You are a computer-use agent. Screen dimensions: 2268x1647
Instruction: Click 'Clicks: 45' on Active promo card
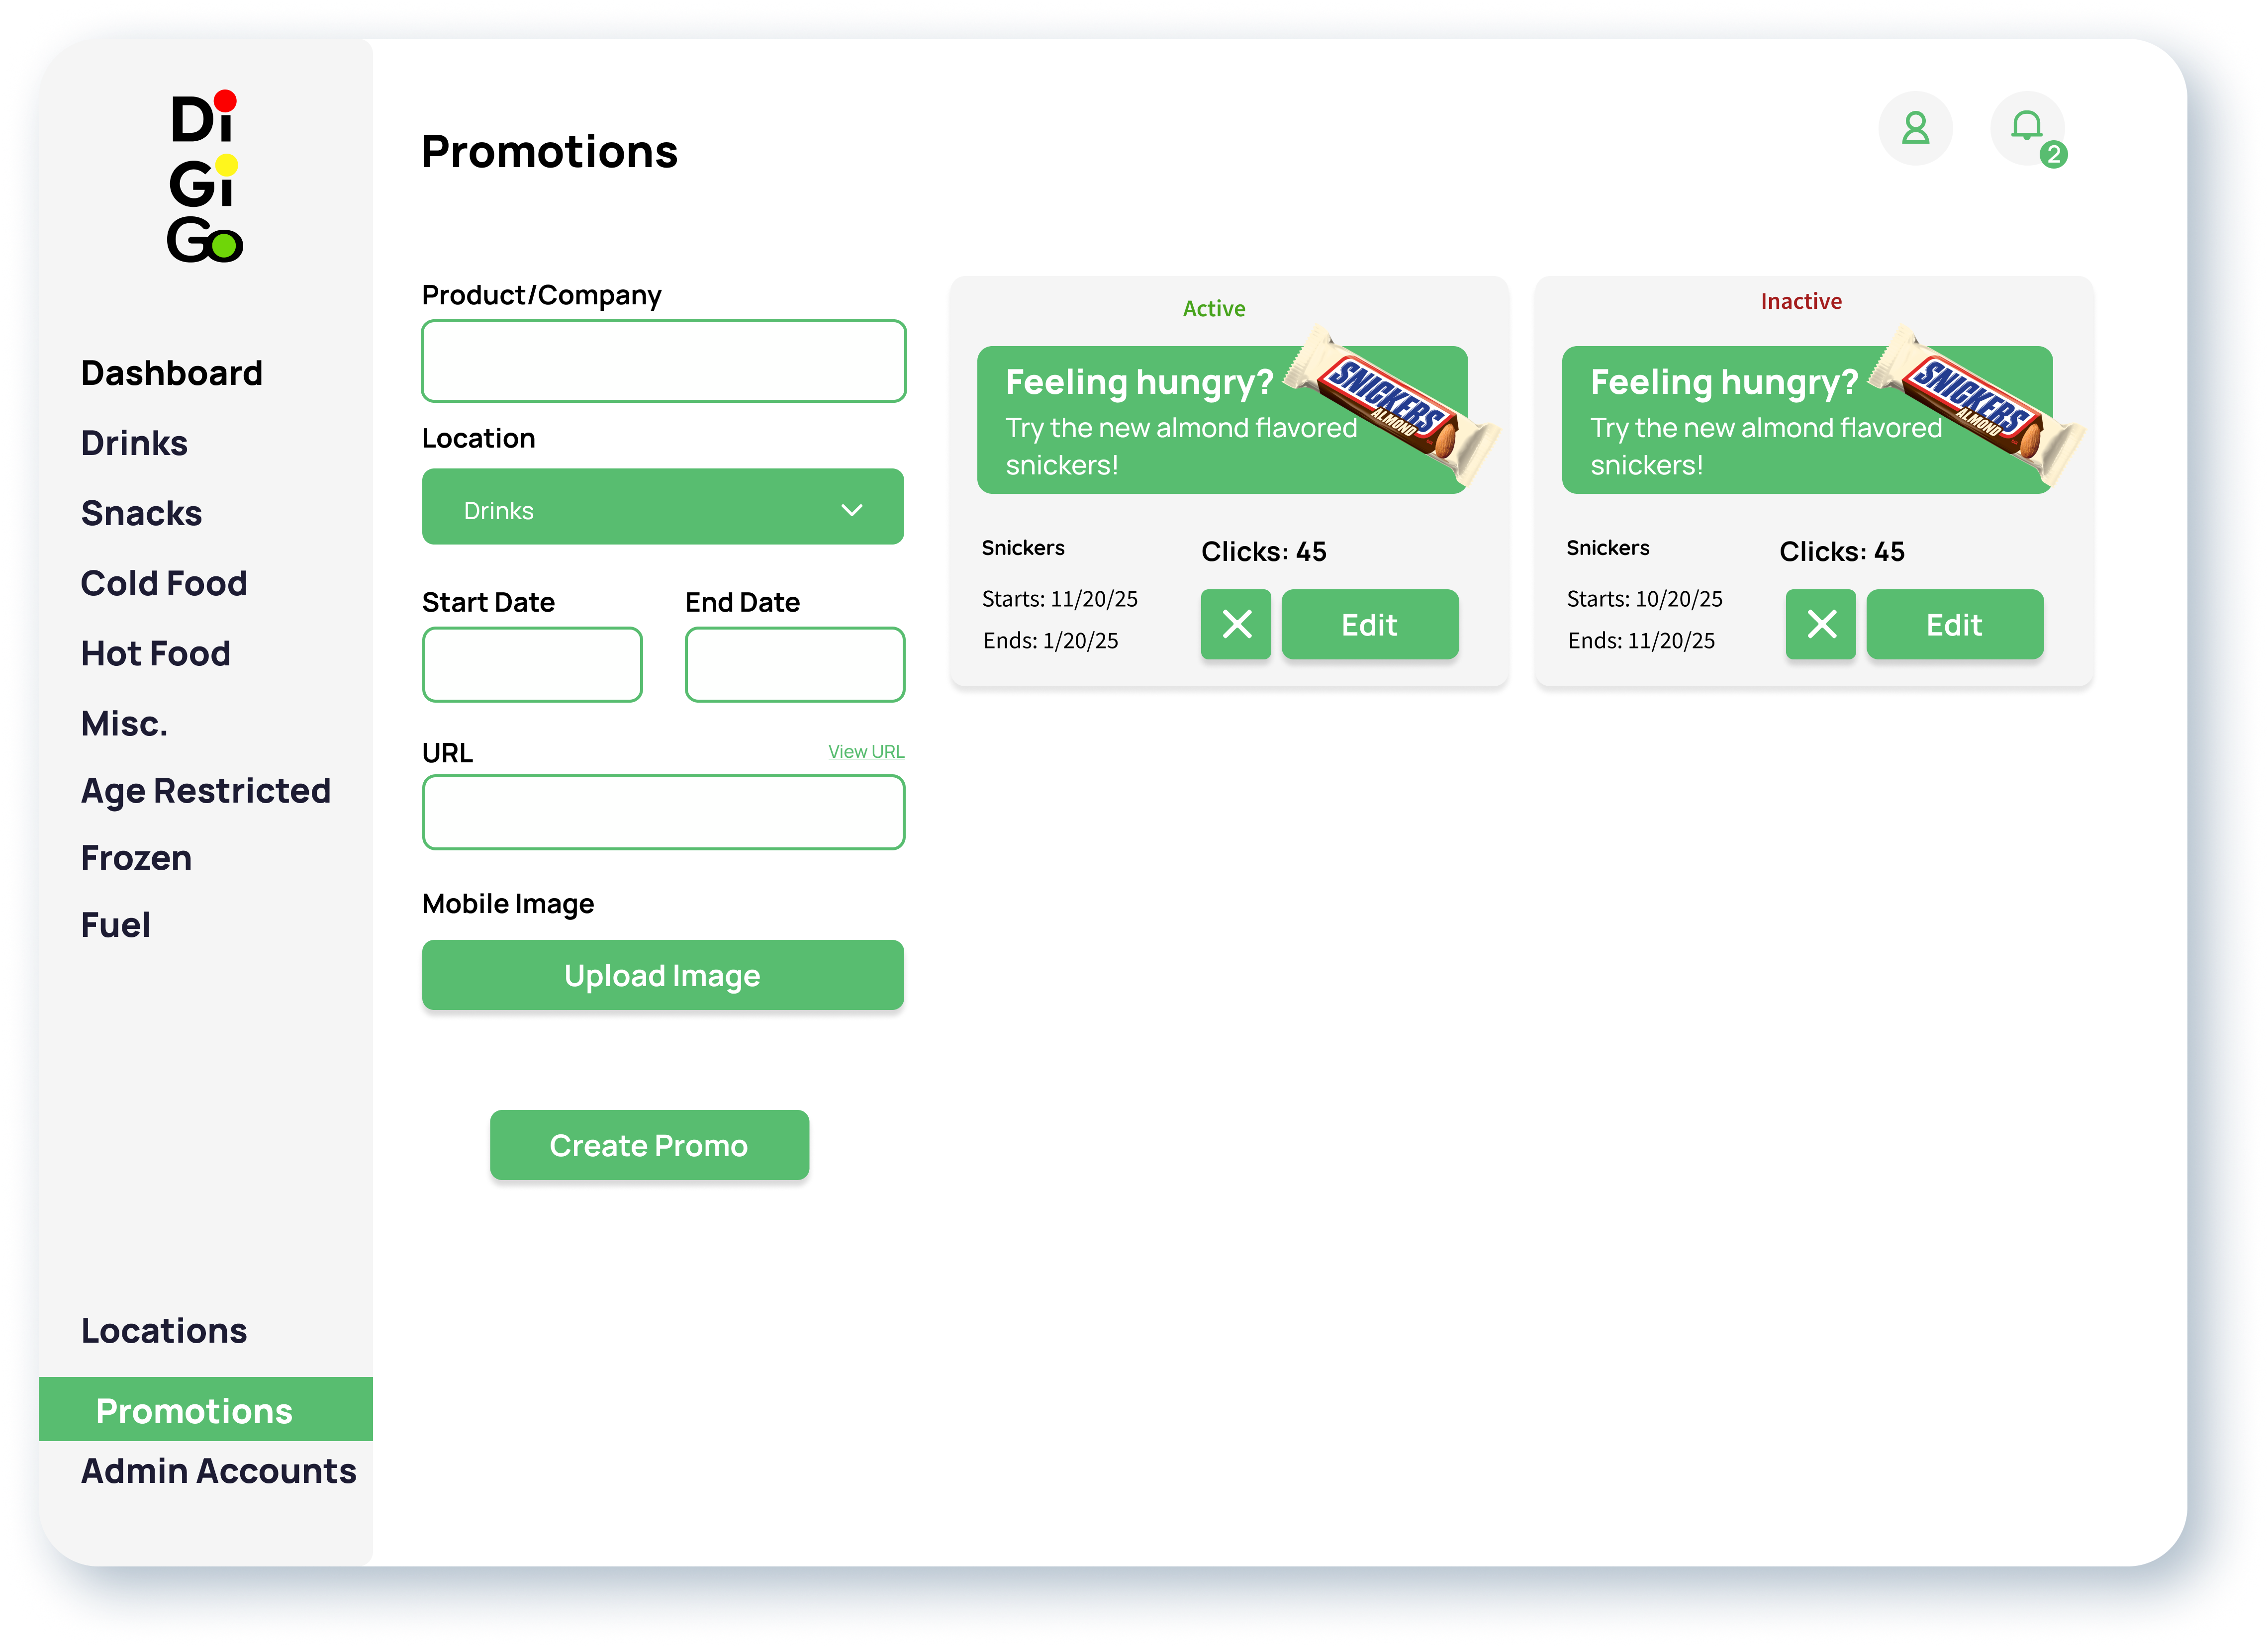1264,551
